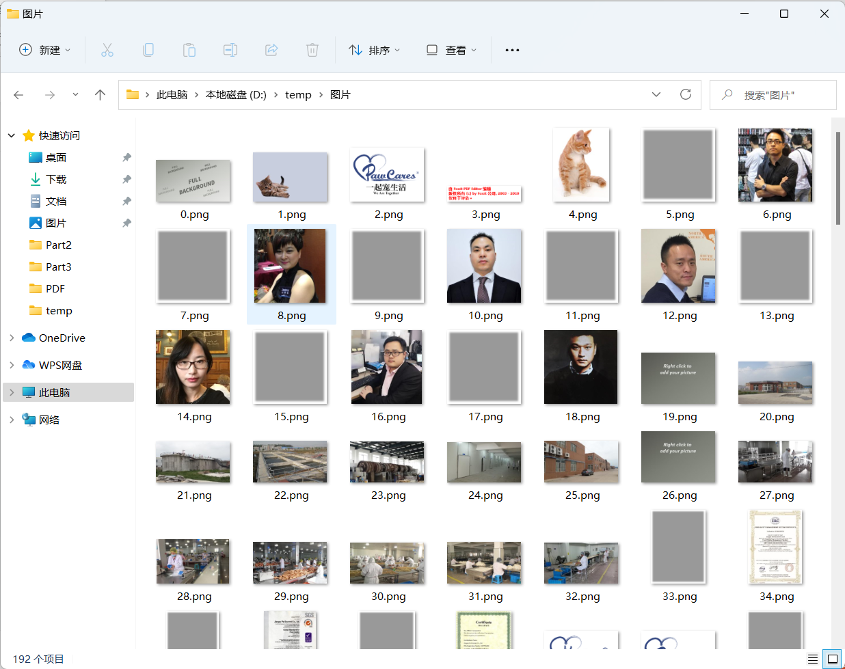Unpin 下载 using its pin toggle

(126, 179)
